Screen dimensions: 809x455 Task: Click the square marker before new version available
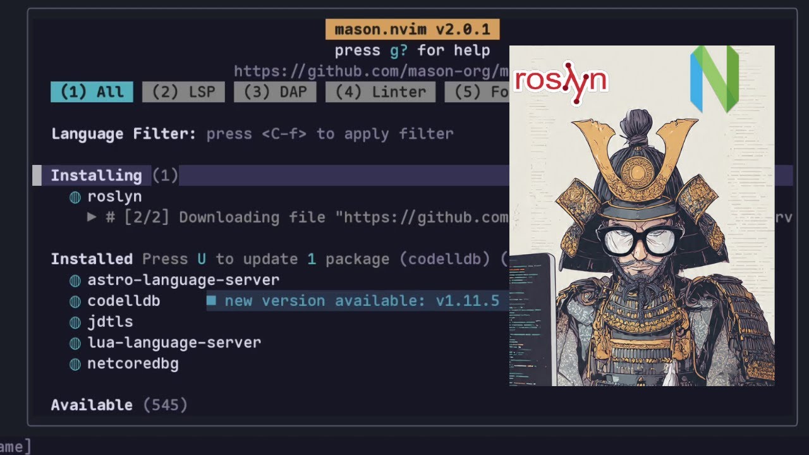(x=212, y=300)
